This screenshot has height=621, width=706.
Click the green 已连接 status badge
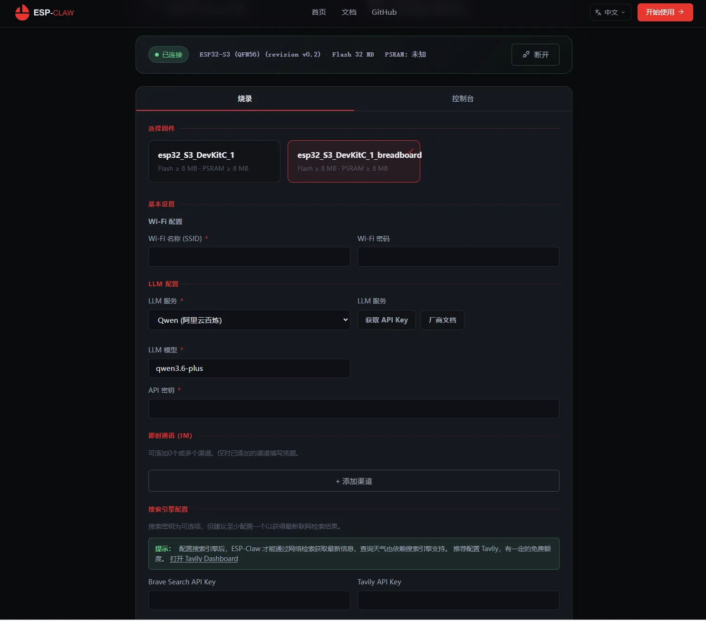pyautogui.click(x=169, y=55)
